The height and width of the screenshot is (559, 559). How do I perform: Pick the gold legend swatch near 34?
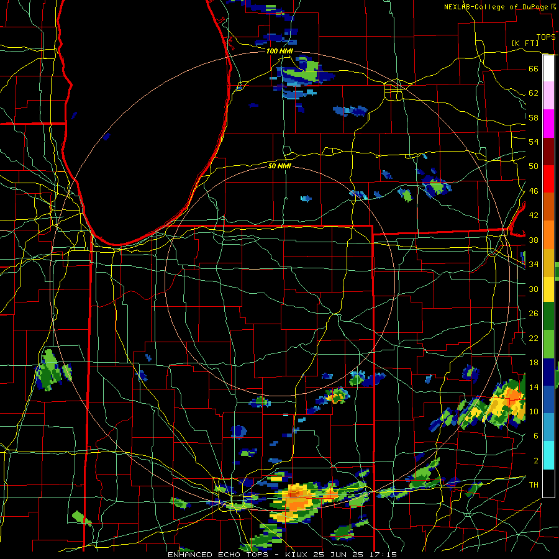tap(548, 263)
